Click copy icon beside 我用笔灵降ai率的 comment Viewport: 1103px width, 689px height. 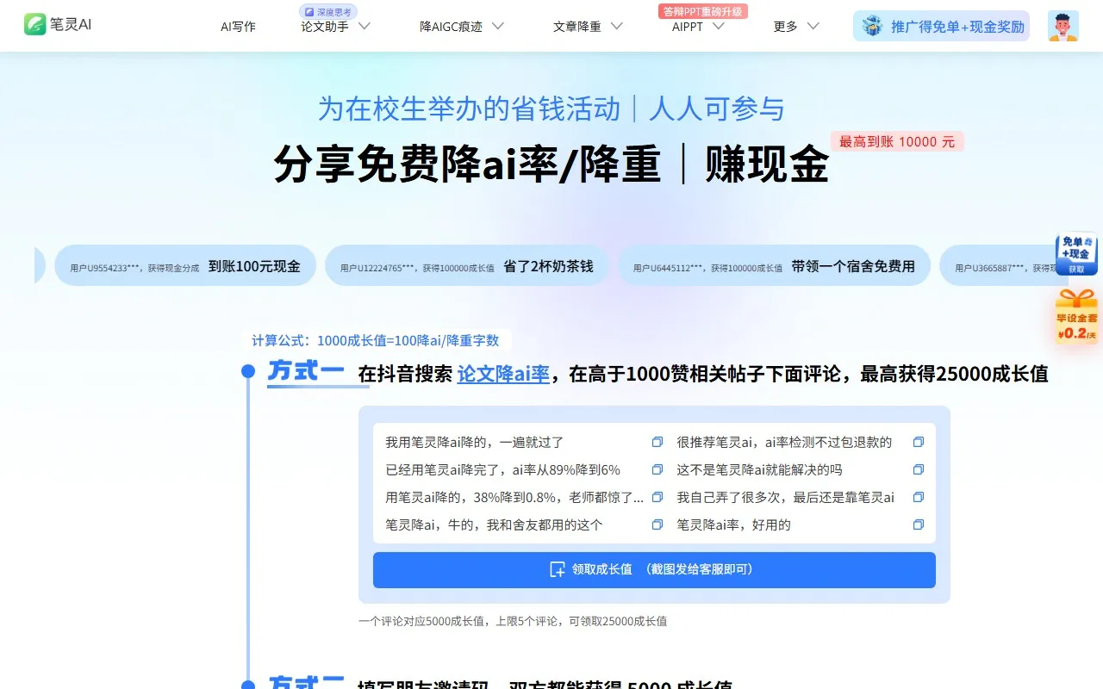point(657,442)
